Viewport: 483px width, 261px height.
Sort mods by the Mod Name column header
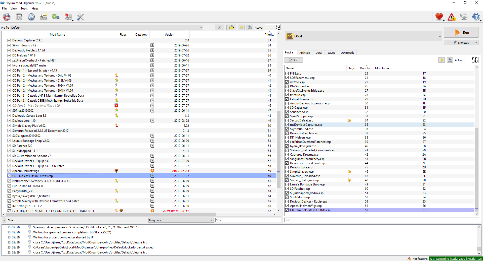57,35
